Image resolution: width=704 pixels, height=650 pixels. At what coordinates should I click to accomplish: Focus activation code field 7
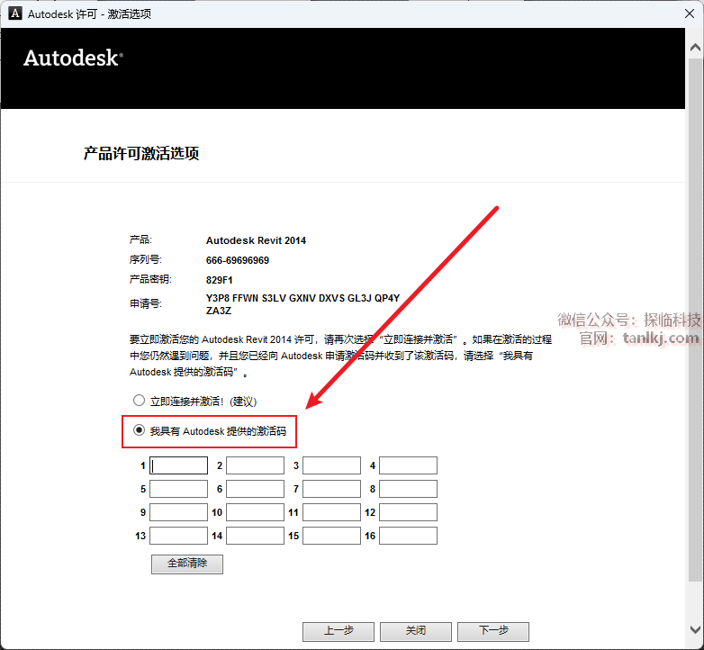(x=332, y=489)
